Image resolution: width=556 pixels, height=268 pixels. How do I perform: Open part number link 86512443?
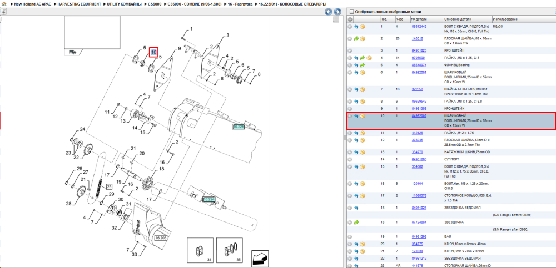tap(419, 27)
